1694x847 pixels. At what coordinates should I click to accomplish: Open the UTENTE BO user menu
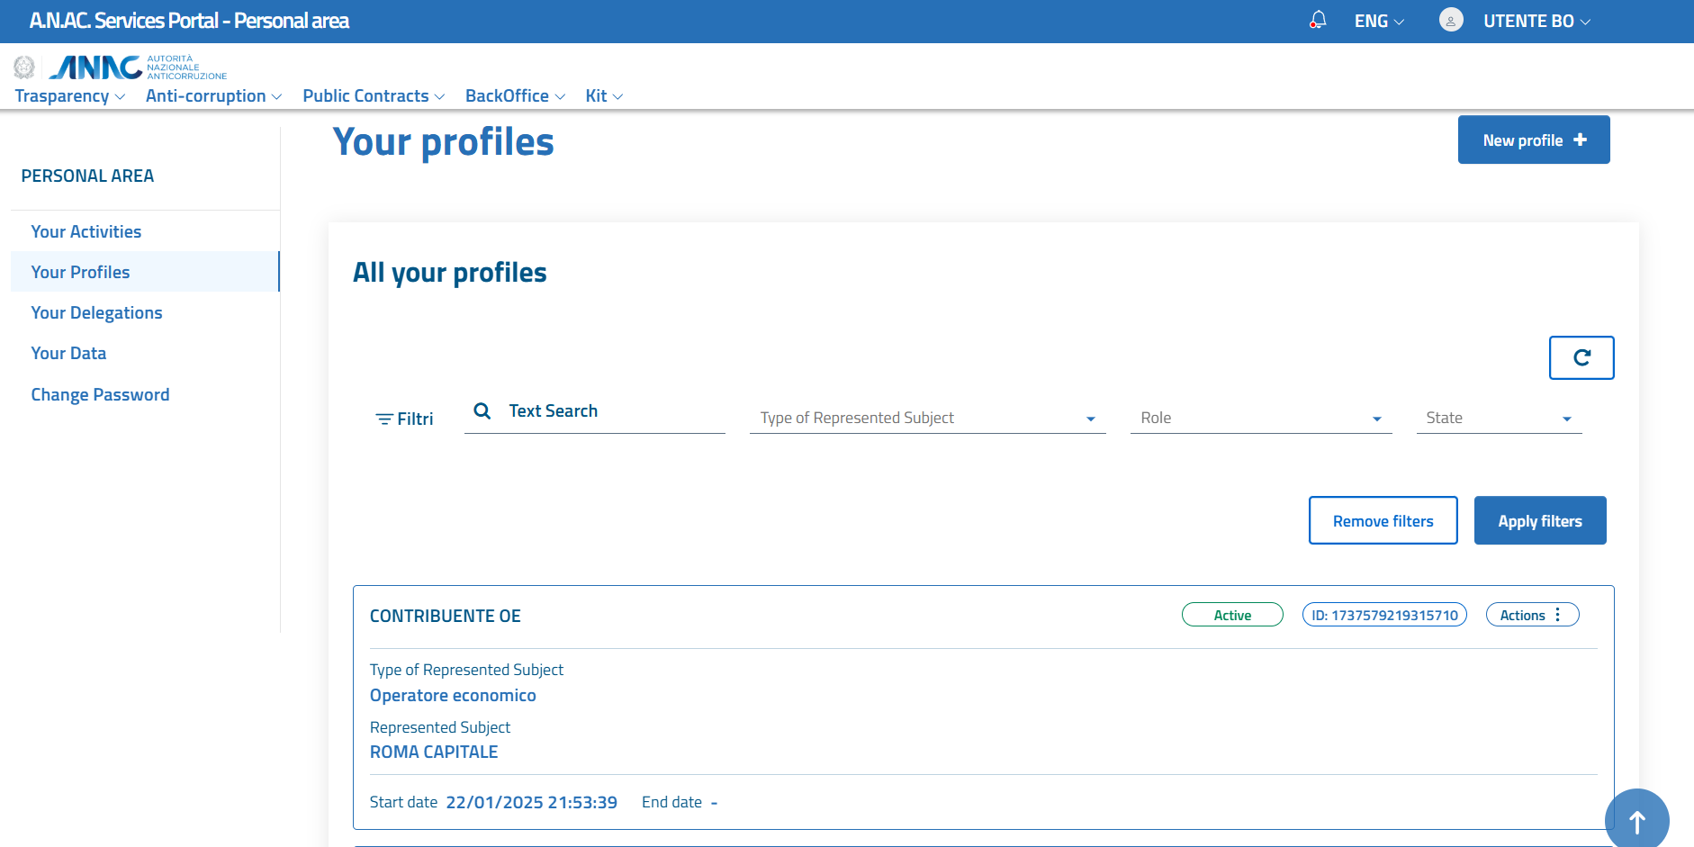(1536, 21)
